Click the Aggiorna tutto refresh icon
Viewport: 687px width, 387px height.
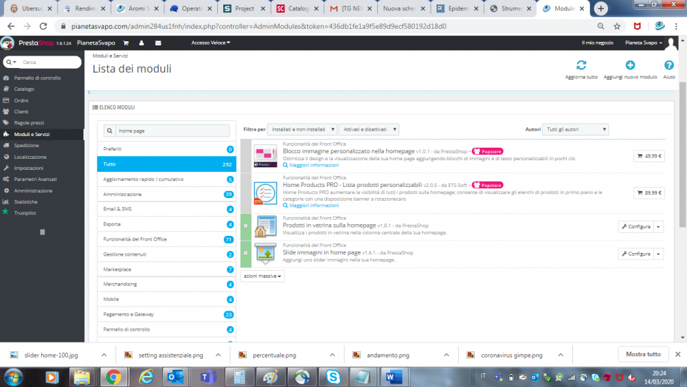click(581, 65)
